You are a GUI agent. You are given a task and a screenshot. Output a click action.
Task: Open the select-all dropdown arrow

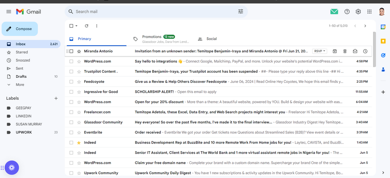point(76,26)
